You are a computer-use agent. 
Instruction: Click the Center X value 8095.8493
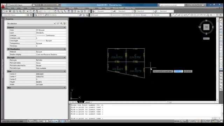tap(51, 74)
